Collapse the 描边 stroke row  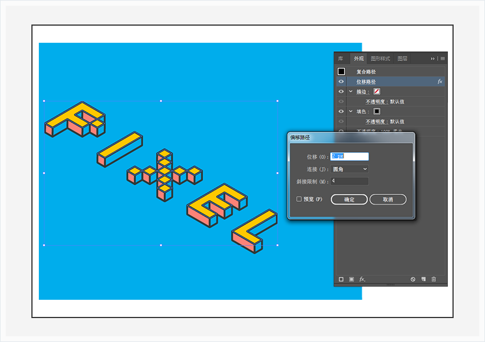click(351, 91)
